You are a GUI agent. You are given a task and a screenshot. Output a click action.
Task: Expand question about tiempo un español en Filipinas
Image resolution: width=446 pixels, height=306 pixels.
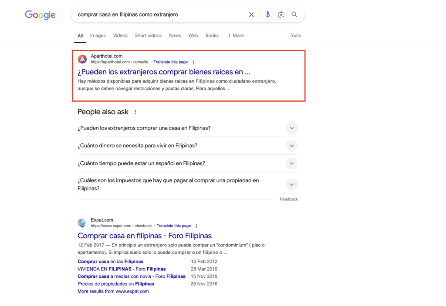tap(187, 163)
